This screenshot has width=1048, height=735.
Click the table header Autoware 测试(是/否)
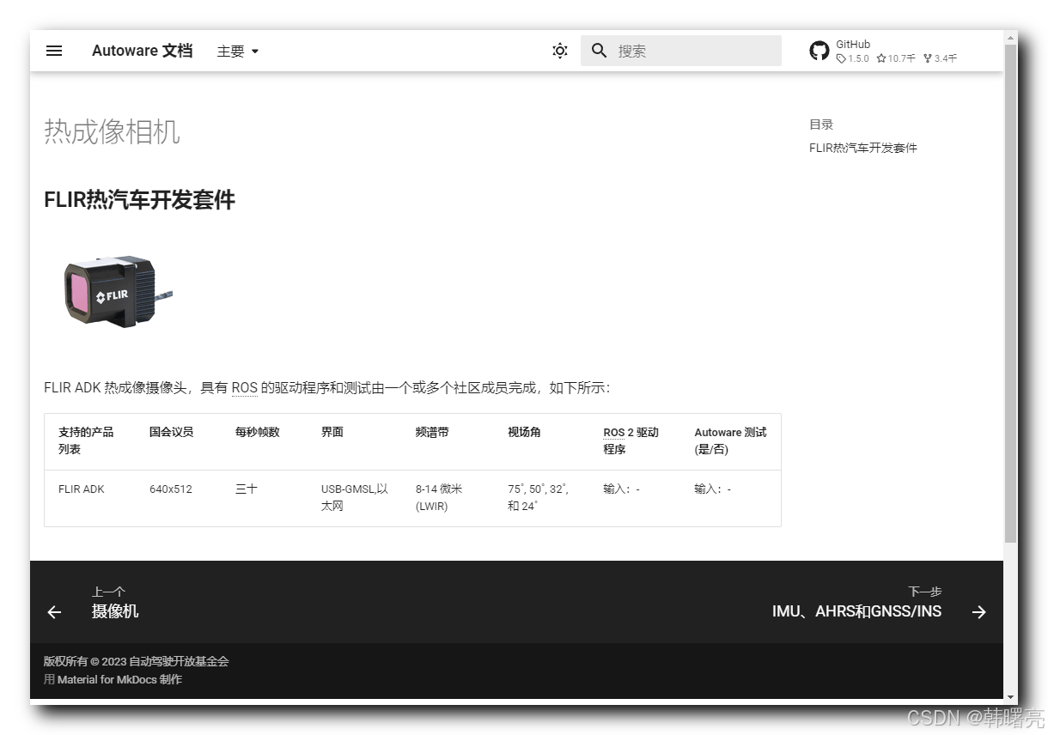[730, 440]
